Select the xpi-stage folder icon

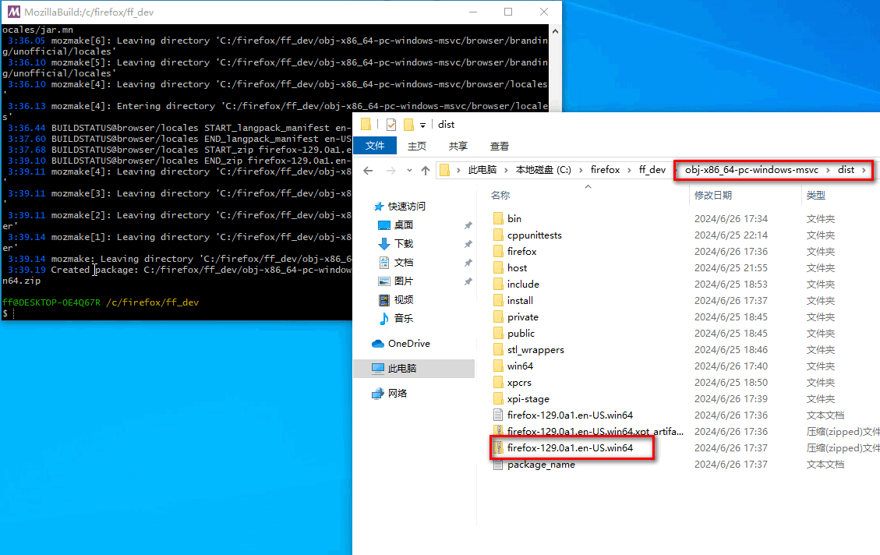click(x=498, y=399)
